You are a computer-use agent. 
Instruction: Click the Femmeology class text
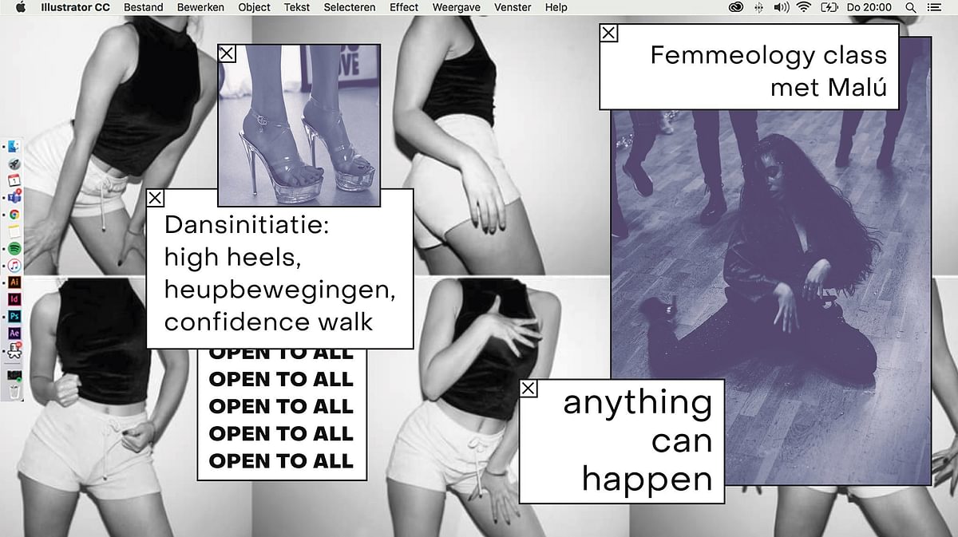point(768,55)
